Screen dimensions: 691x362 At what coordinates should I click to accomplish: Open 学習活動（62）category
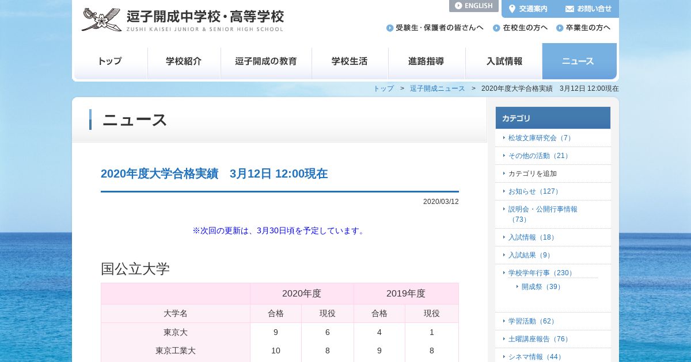(x=533, y=321)
